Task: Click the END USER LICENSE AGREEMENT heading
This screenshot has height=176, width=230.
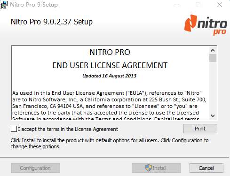Action: [110, 65]
